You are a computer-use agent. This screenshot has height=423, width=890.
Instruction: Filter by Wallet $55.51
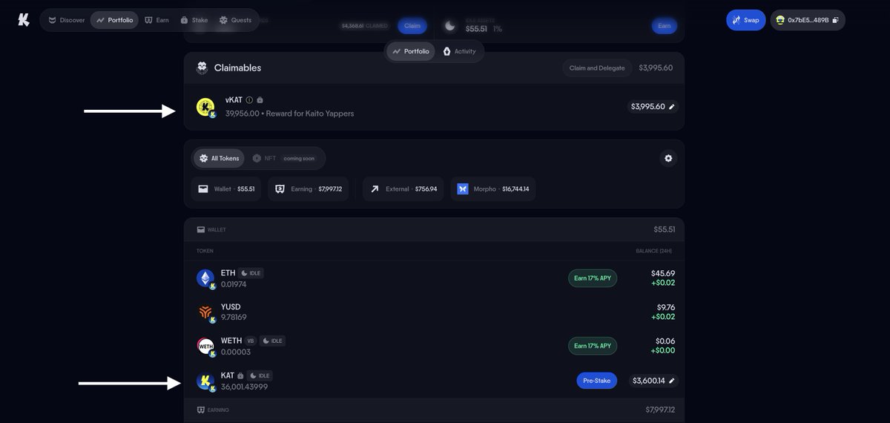[226, 189]
